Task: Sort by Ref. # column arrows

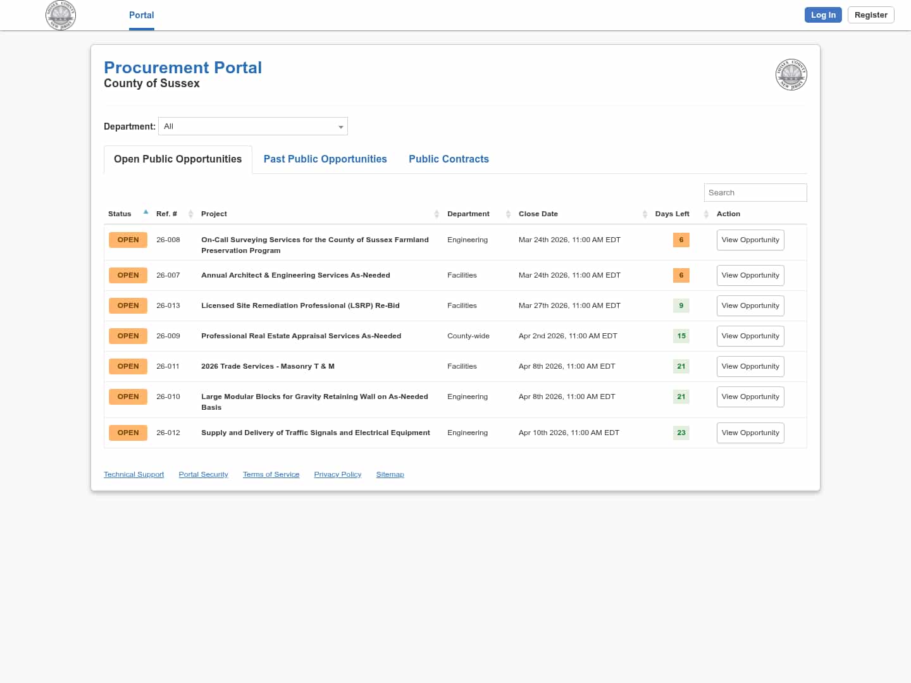Action: tap(190, 214)
